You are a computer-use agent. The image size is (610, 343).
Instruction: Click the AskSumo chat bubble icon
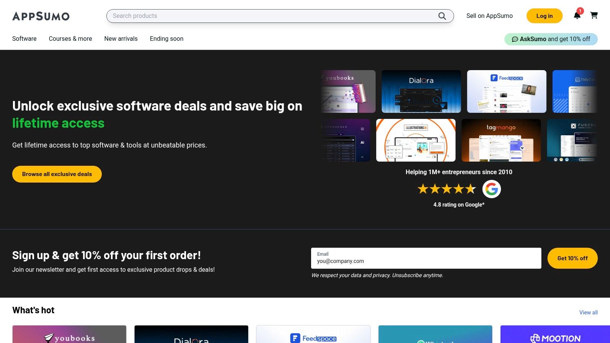pyautogui.click(x=515, y=39)
